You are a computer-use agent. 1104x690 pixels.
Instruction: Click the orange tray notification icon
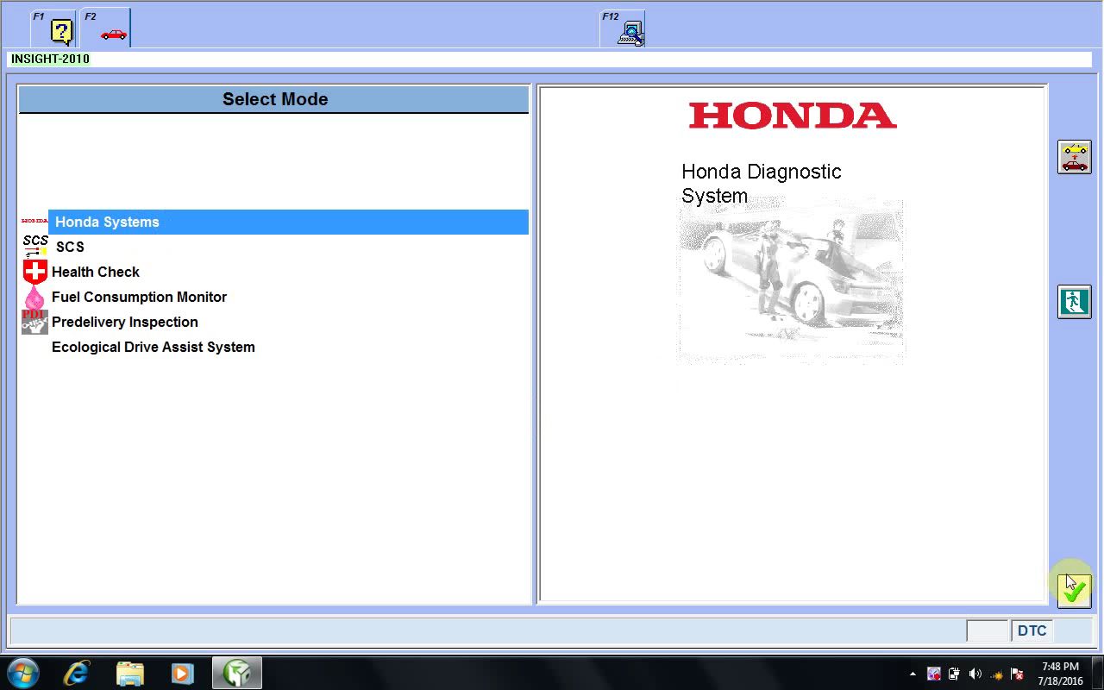coord(996,674)
